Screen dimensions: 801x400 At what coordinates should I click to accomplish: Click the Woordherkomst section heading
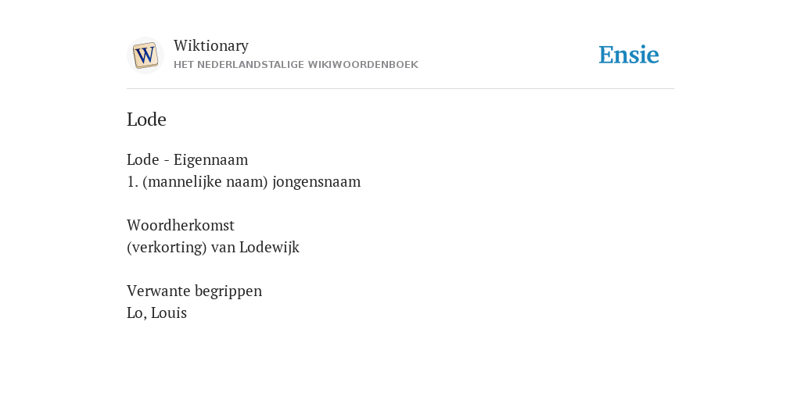pos(181,225)
